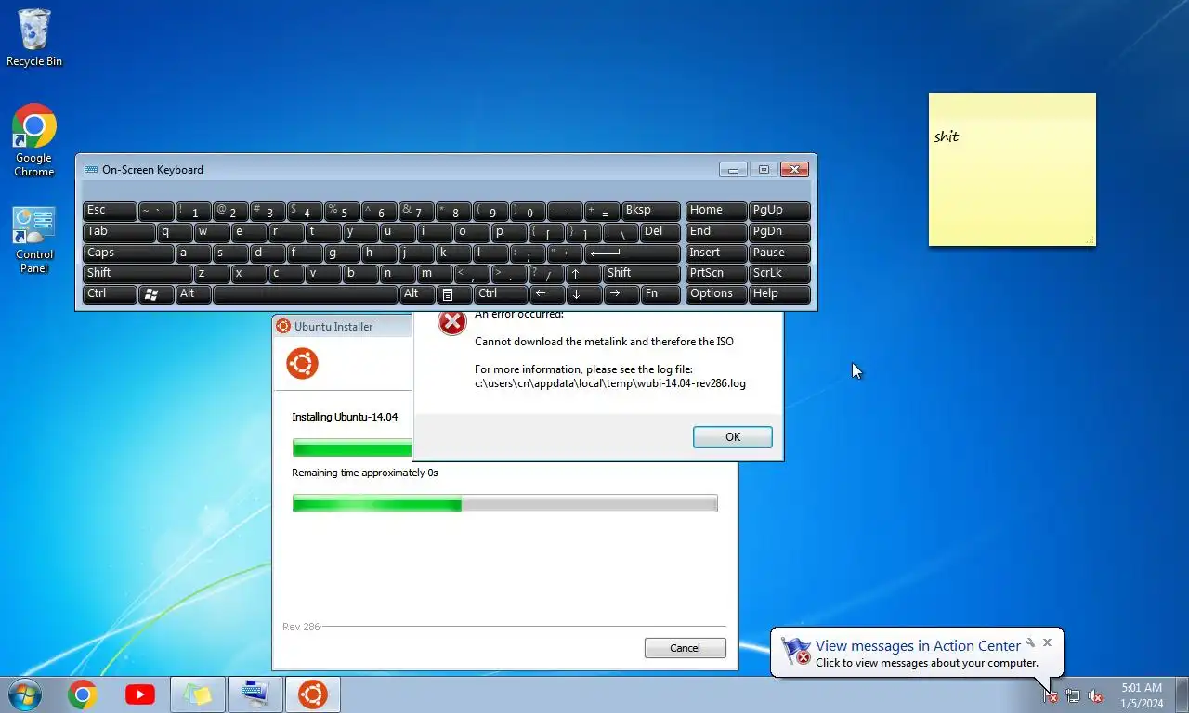Tap the Help key
This screenshot has height=713, width=1189.
coord(779,294)
